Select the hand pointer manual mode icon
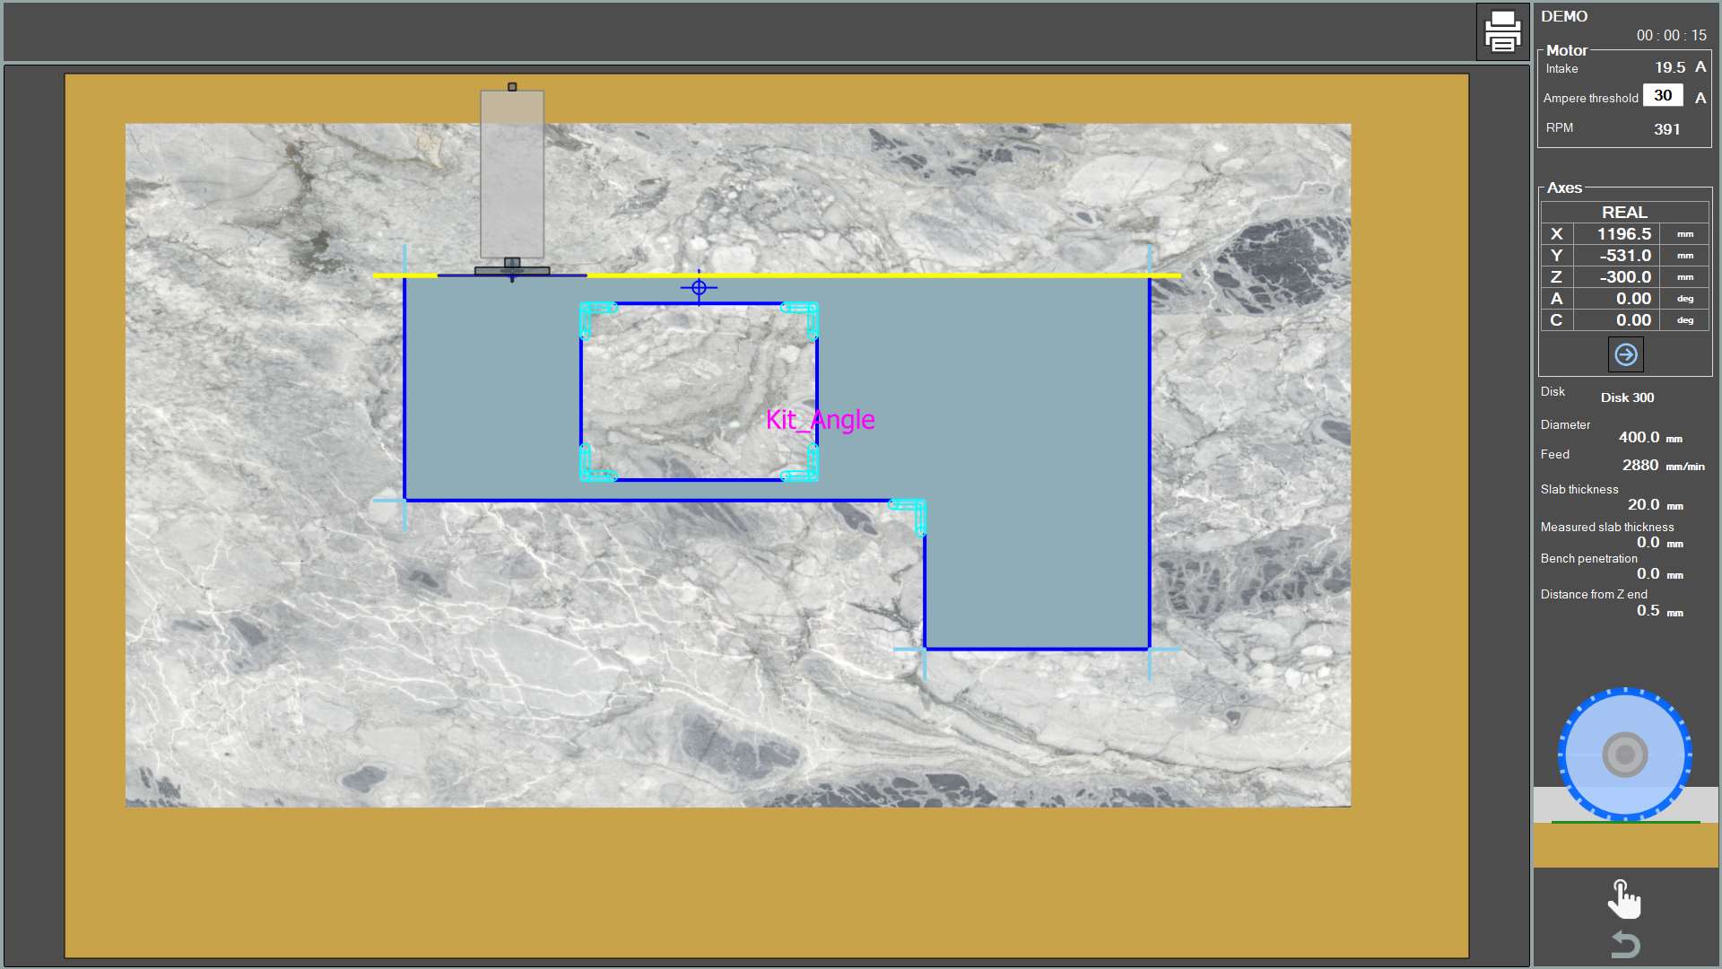The width and height of the screenshot is (1722, 969). (1624, 899)
